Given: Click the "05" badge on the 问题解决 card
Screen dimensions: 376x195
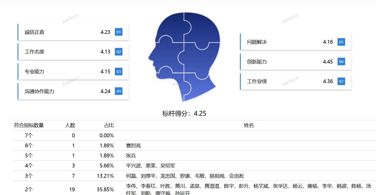Looking at the screenshot, I should (341, 42).
